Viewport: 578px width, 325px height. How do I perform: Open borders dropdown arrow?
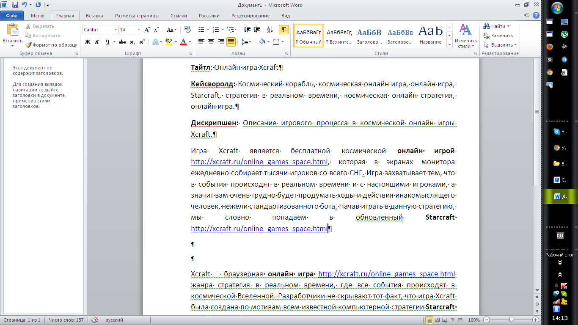[x=282, y=42]
